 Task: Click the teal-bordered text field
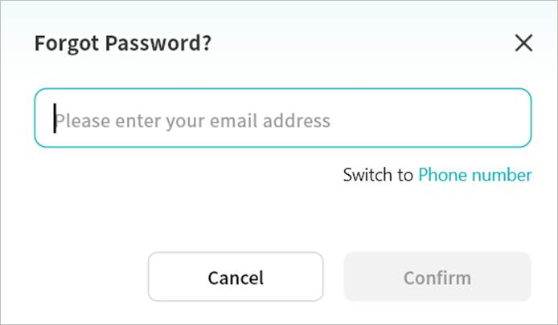point(282,118)
